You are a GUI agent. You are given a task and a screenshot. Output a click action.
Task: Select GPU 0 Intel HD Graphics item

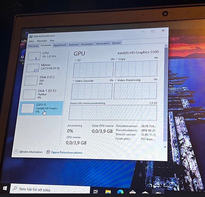click(41, 108)
